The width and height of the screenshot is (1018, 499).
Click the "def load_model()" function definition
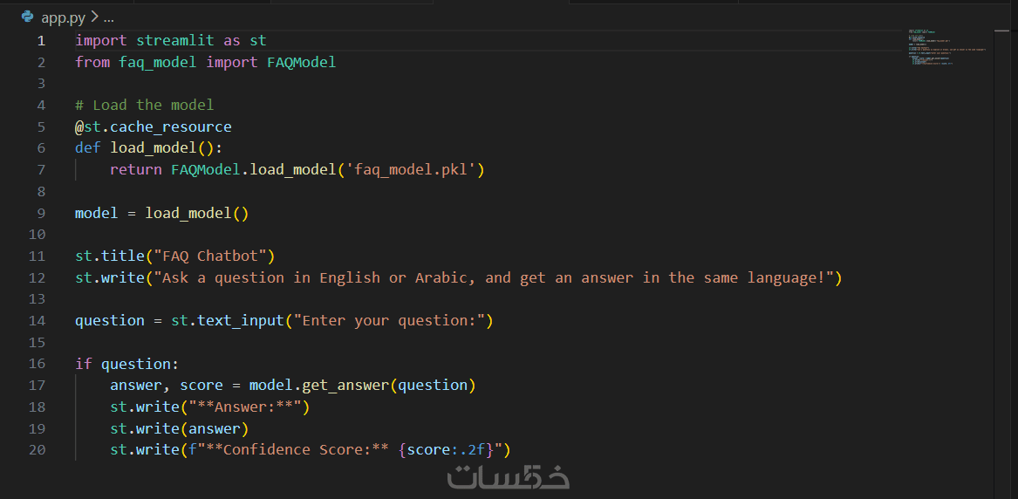click(148, 148)
